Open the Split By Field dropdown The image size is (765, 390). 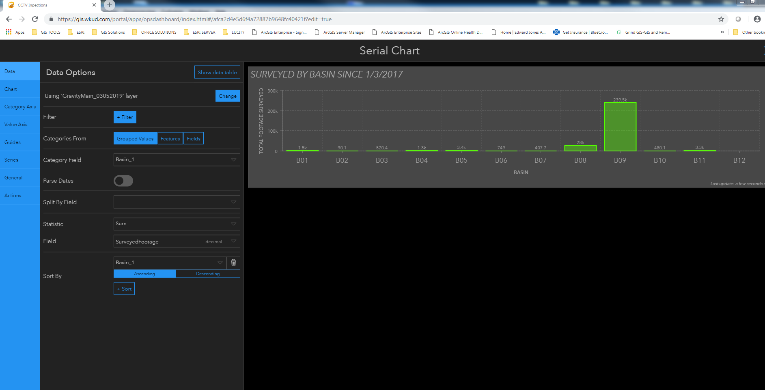tap(177, 202)
